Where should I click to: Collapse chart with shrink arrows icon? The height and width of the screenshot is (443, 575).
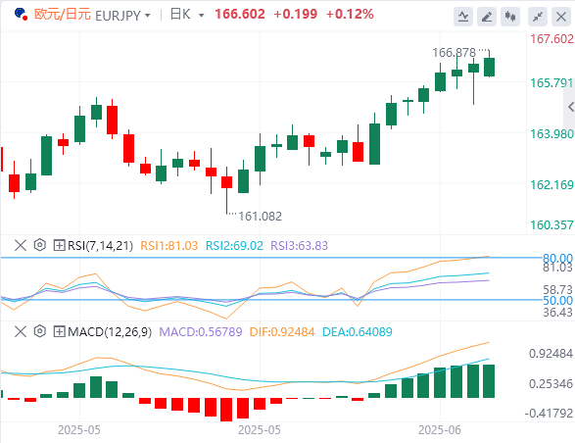tap(538, 17)
